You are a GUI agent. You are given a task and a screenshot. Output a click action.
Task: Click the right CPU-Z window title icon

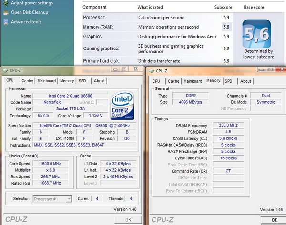click(x=152, y=71)
